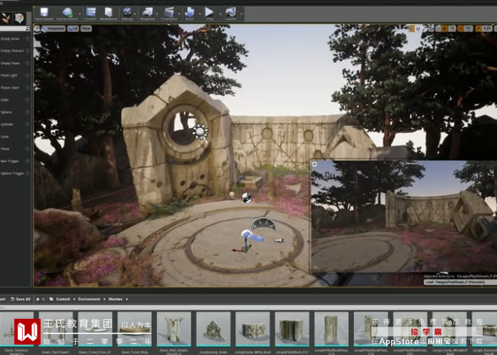Click Save All in the Content Browser
The image size is (497, 355).
(20, 299)
